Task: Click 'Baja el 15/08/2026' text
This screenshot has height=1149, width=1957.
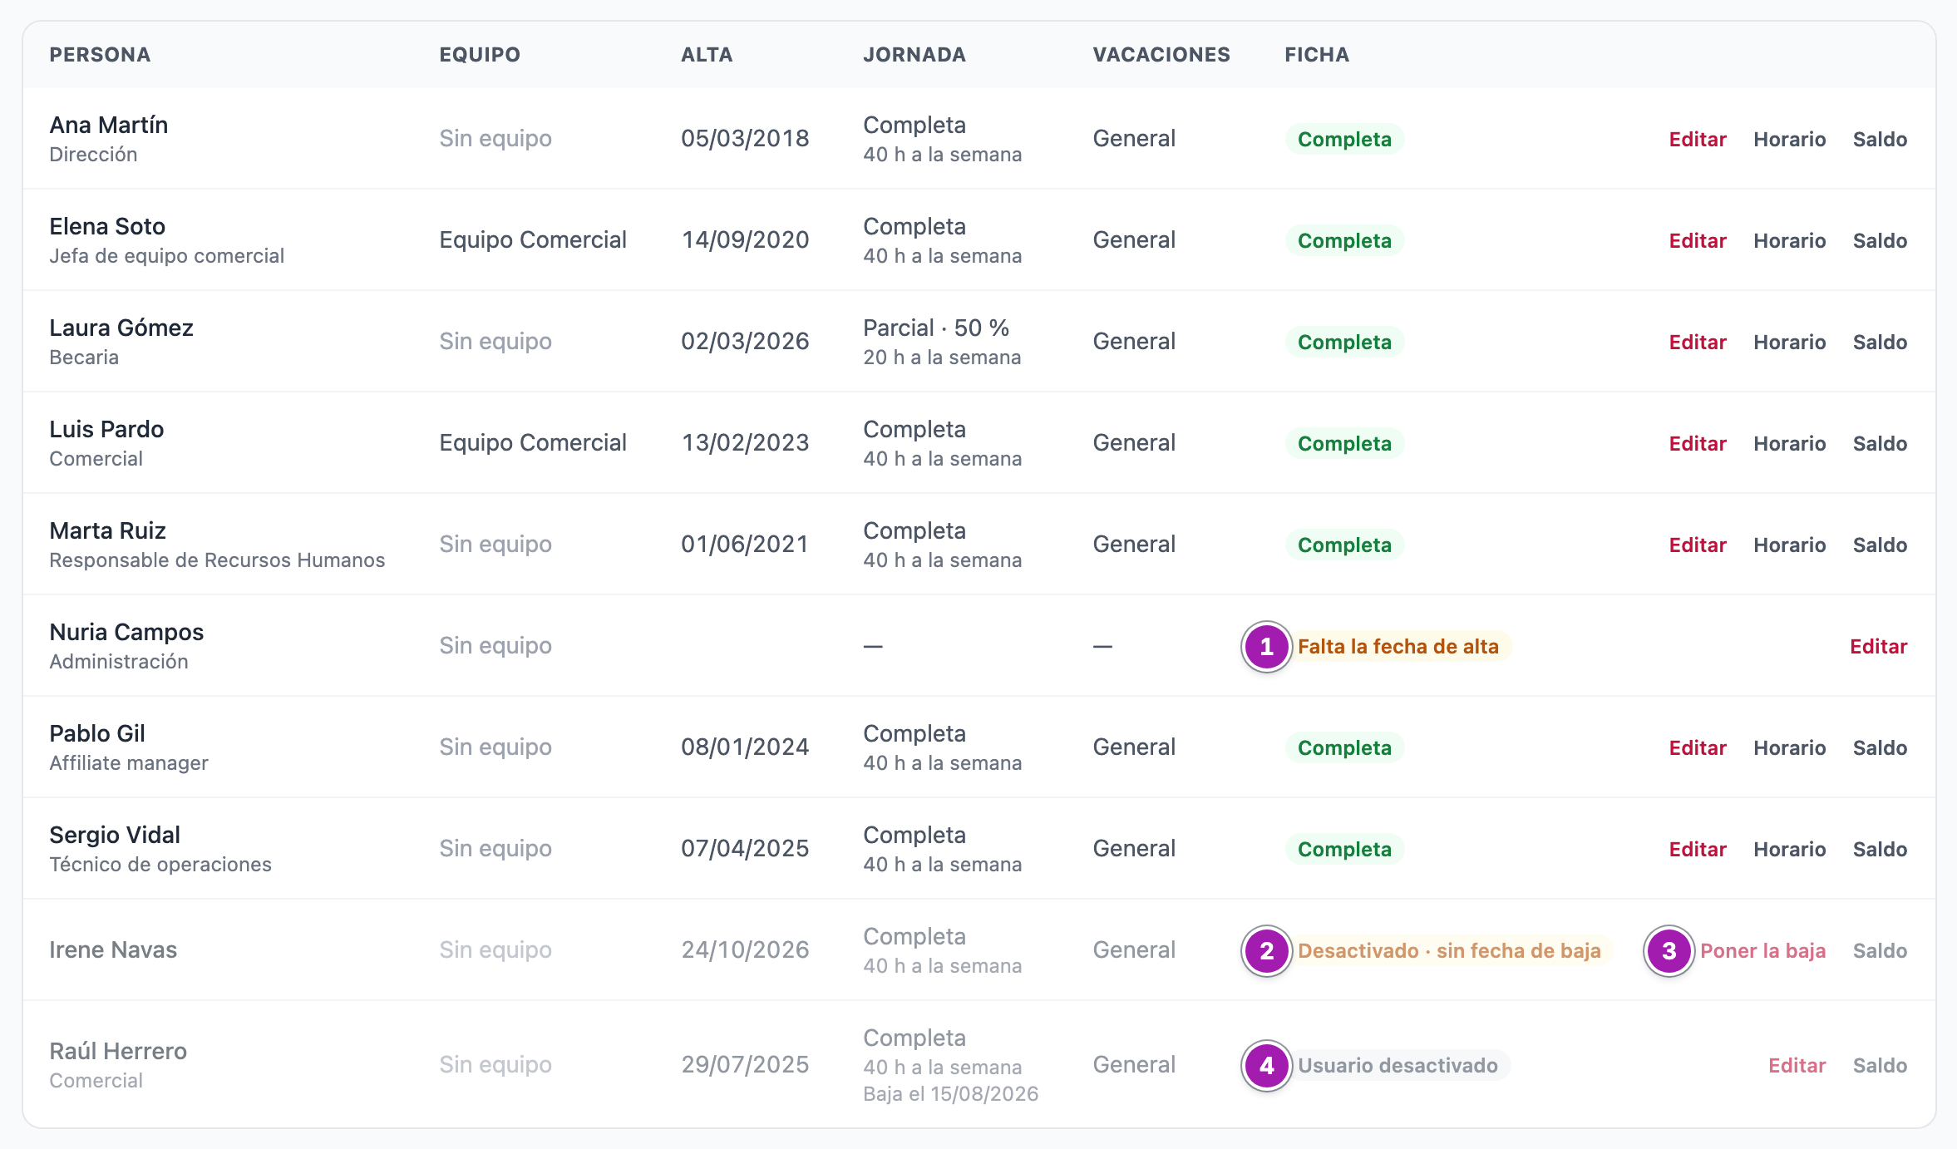Action: (951, 1093)
